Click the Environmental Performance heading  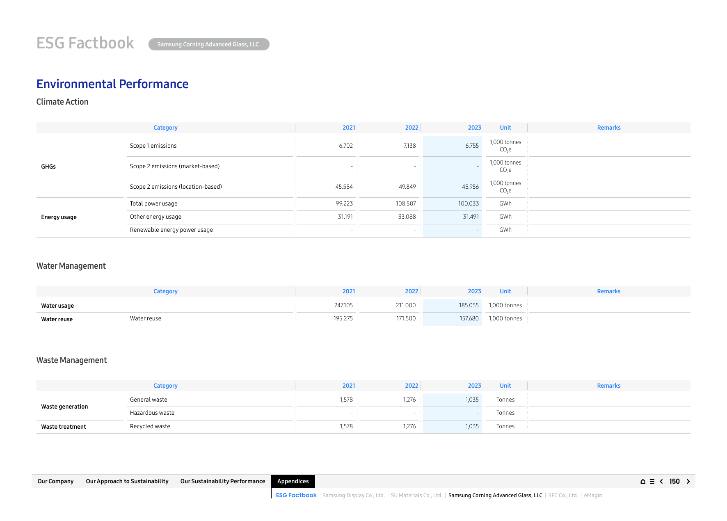[112, 84]
